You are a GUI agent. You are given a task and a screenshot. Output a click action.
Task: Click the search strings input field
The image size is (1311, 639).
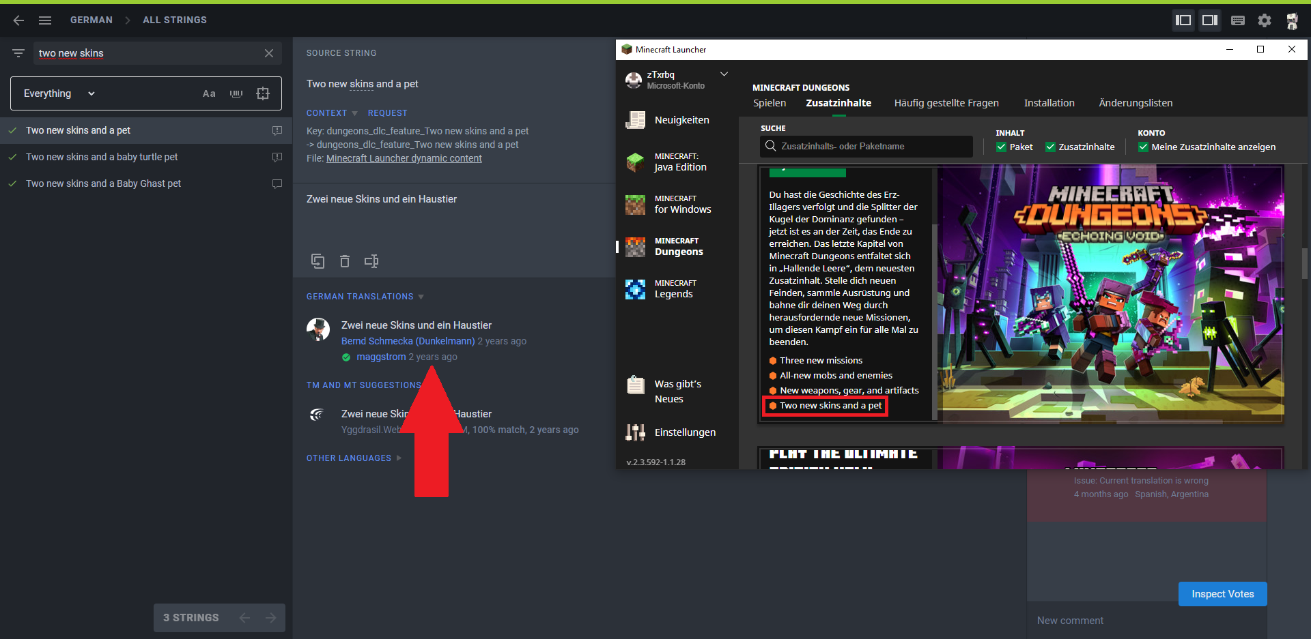pos(147,53)
